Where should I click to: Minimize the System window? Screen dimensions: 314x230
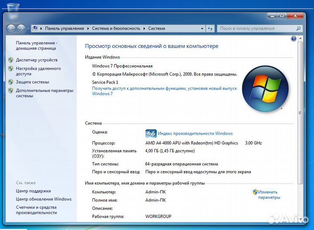[272, 16]
